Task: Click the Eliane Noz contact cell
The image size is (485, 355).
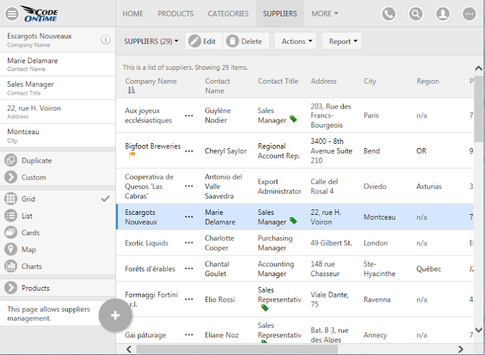Action: pyautogui.click(x=221, y=335)
